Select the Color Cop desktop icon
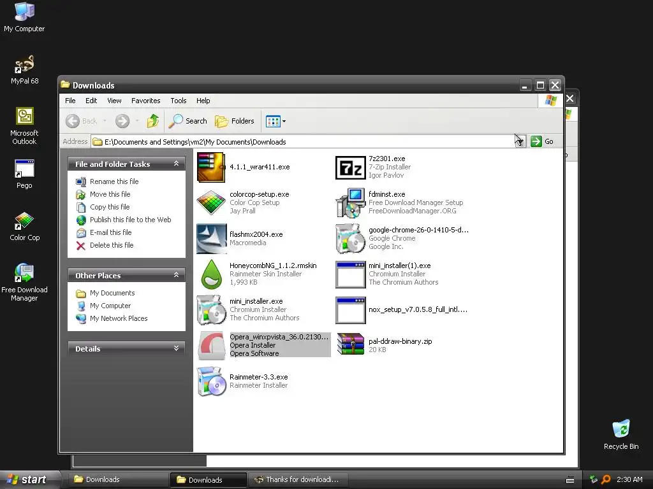 coord(25,227)
